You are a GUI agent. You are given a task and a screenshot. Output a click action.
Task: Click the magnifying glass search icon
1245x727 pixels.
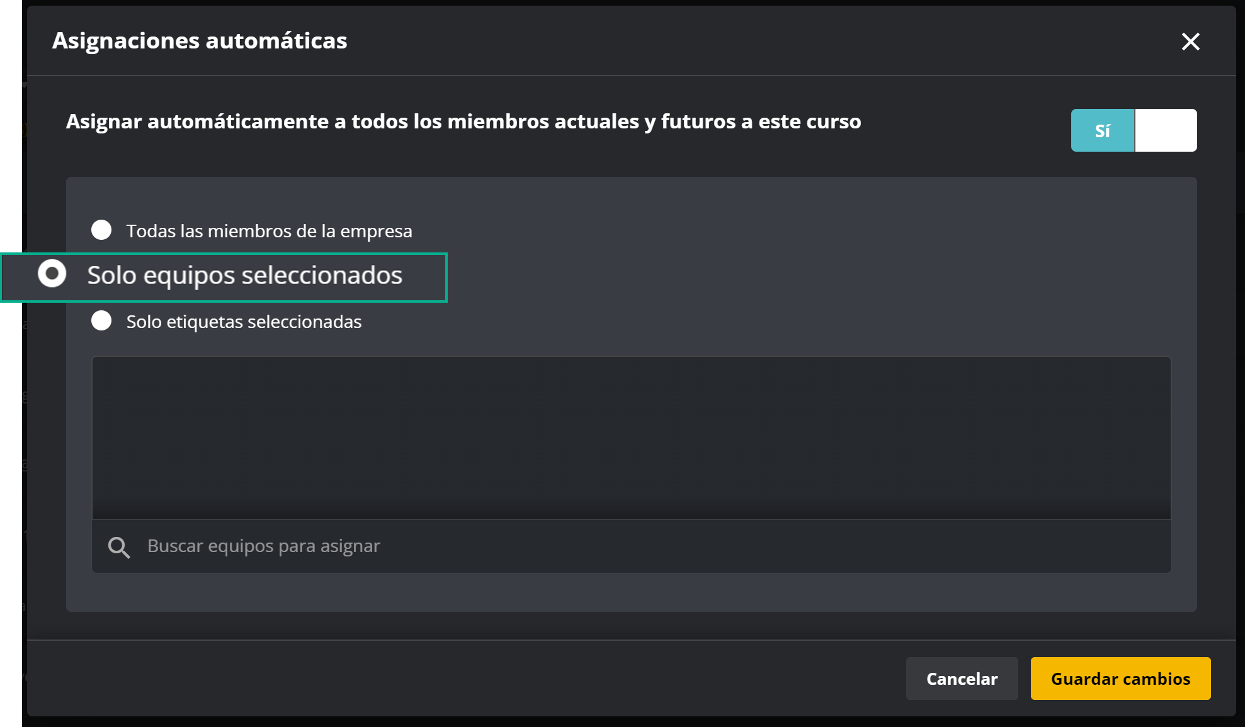tap(118, 546)
